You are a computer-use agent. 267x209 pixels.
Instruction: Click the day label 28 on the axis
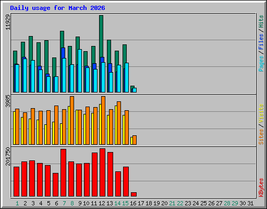click(227, 203)
